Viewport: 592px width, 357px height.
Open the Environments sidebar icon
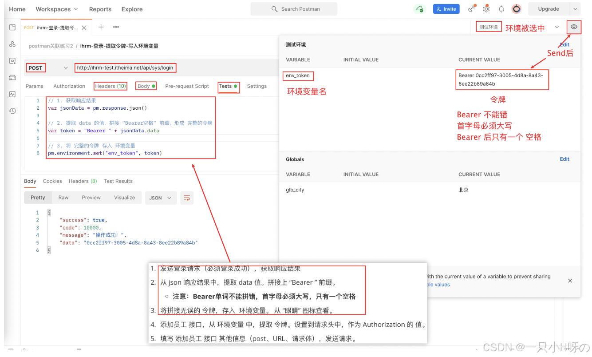(x=12, y=61)
